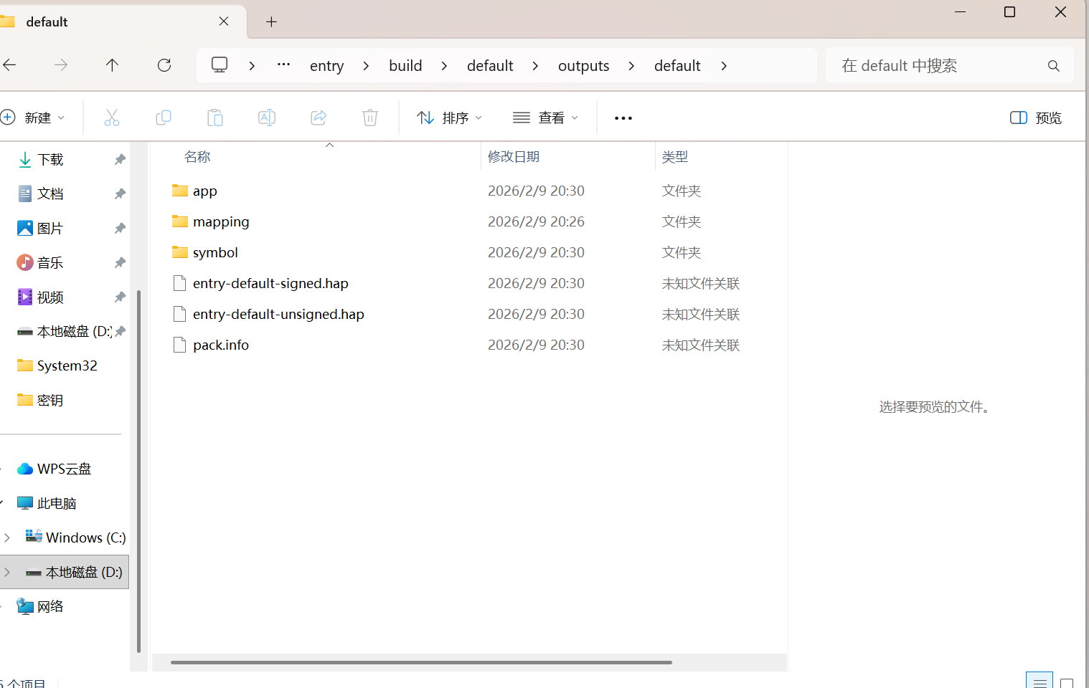
Task: Click the search magnifier icon
Action: coord(1053,66)
